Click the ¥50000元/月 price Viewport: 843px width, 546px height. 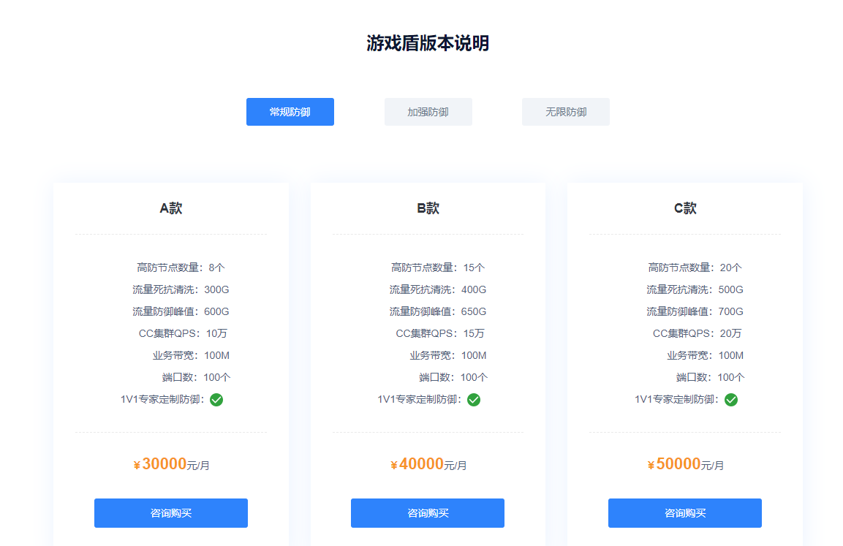pos(685,464)
